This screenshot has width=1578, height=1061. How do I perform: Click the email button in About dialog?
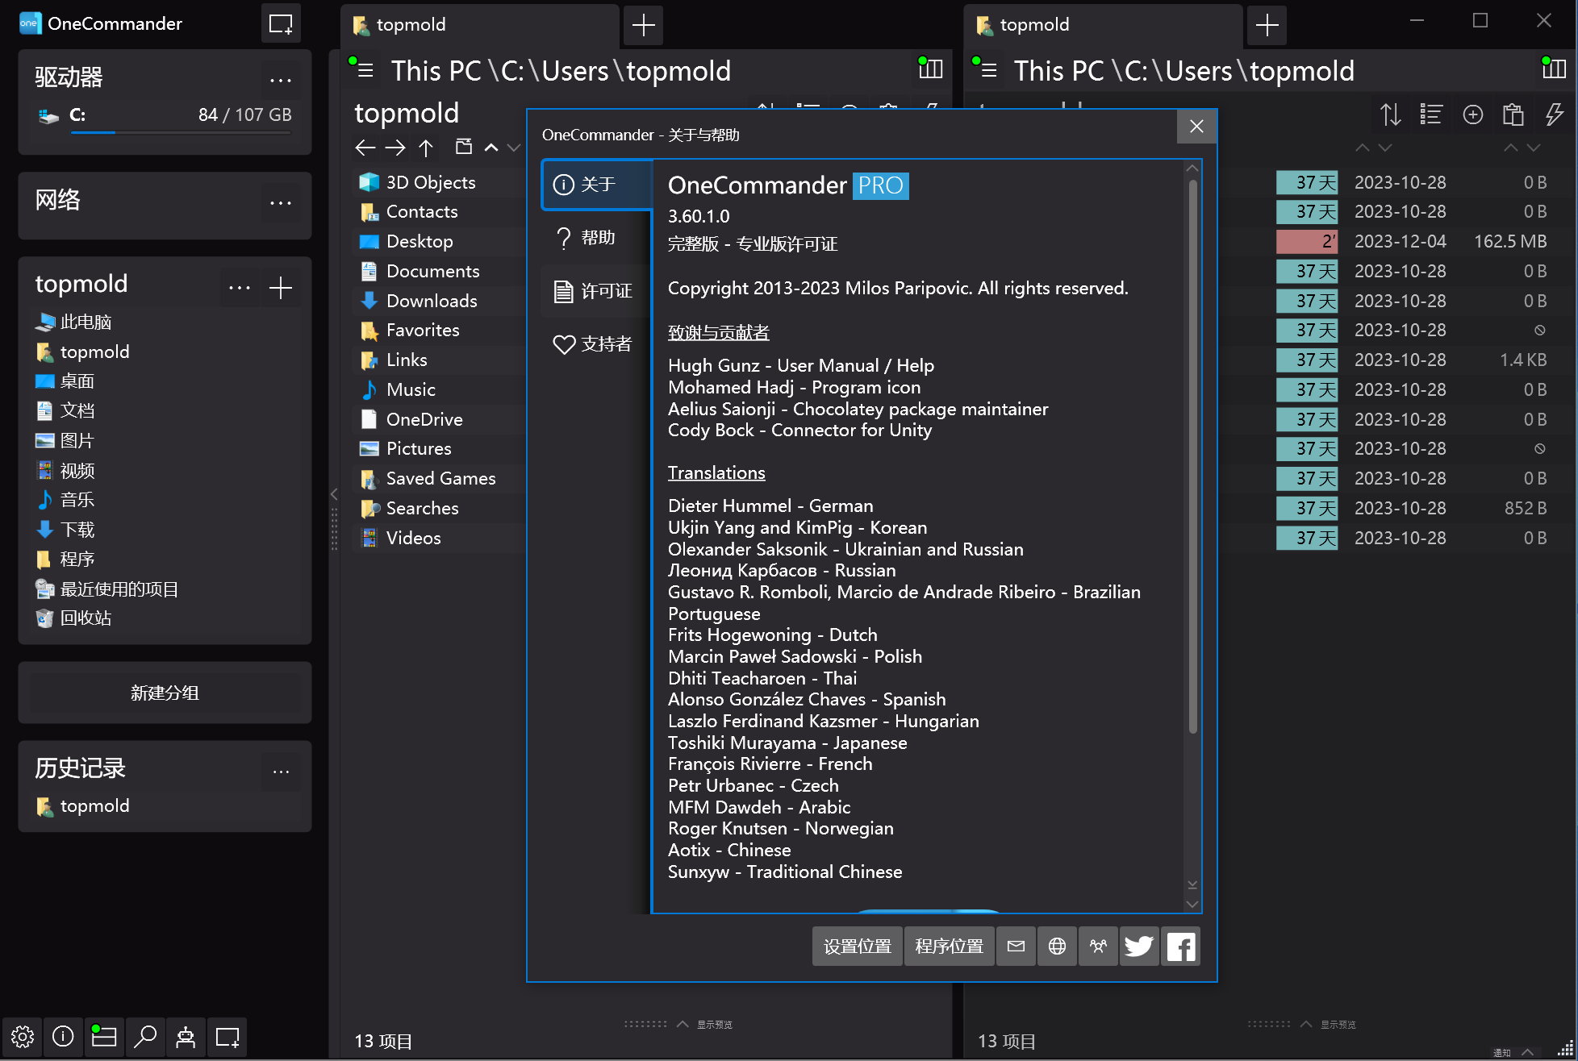1017,945
